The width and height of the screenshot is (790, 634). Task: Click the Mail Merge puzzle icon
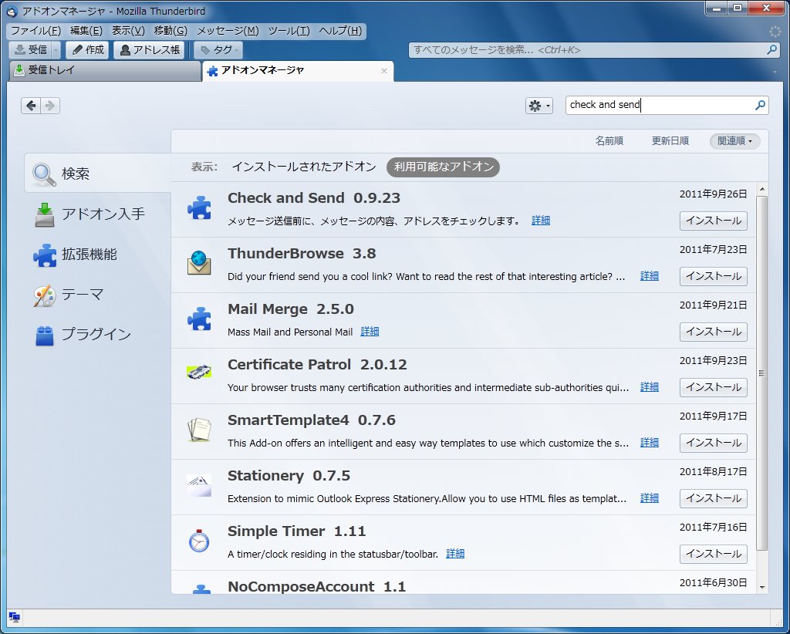[x=200, y=319]
